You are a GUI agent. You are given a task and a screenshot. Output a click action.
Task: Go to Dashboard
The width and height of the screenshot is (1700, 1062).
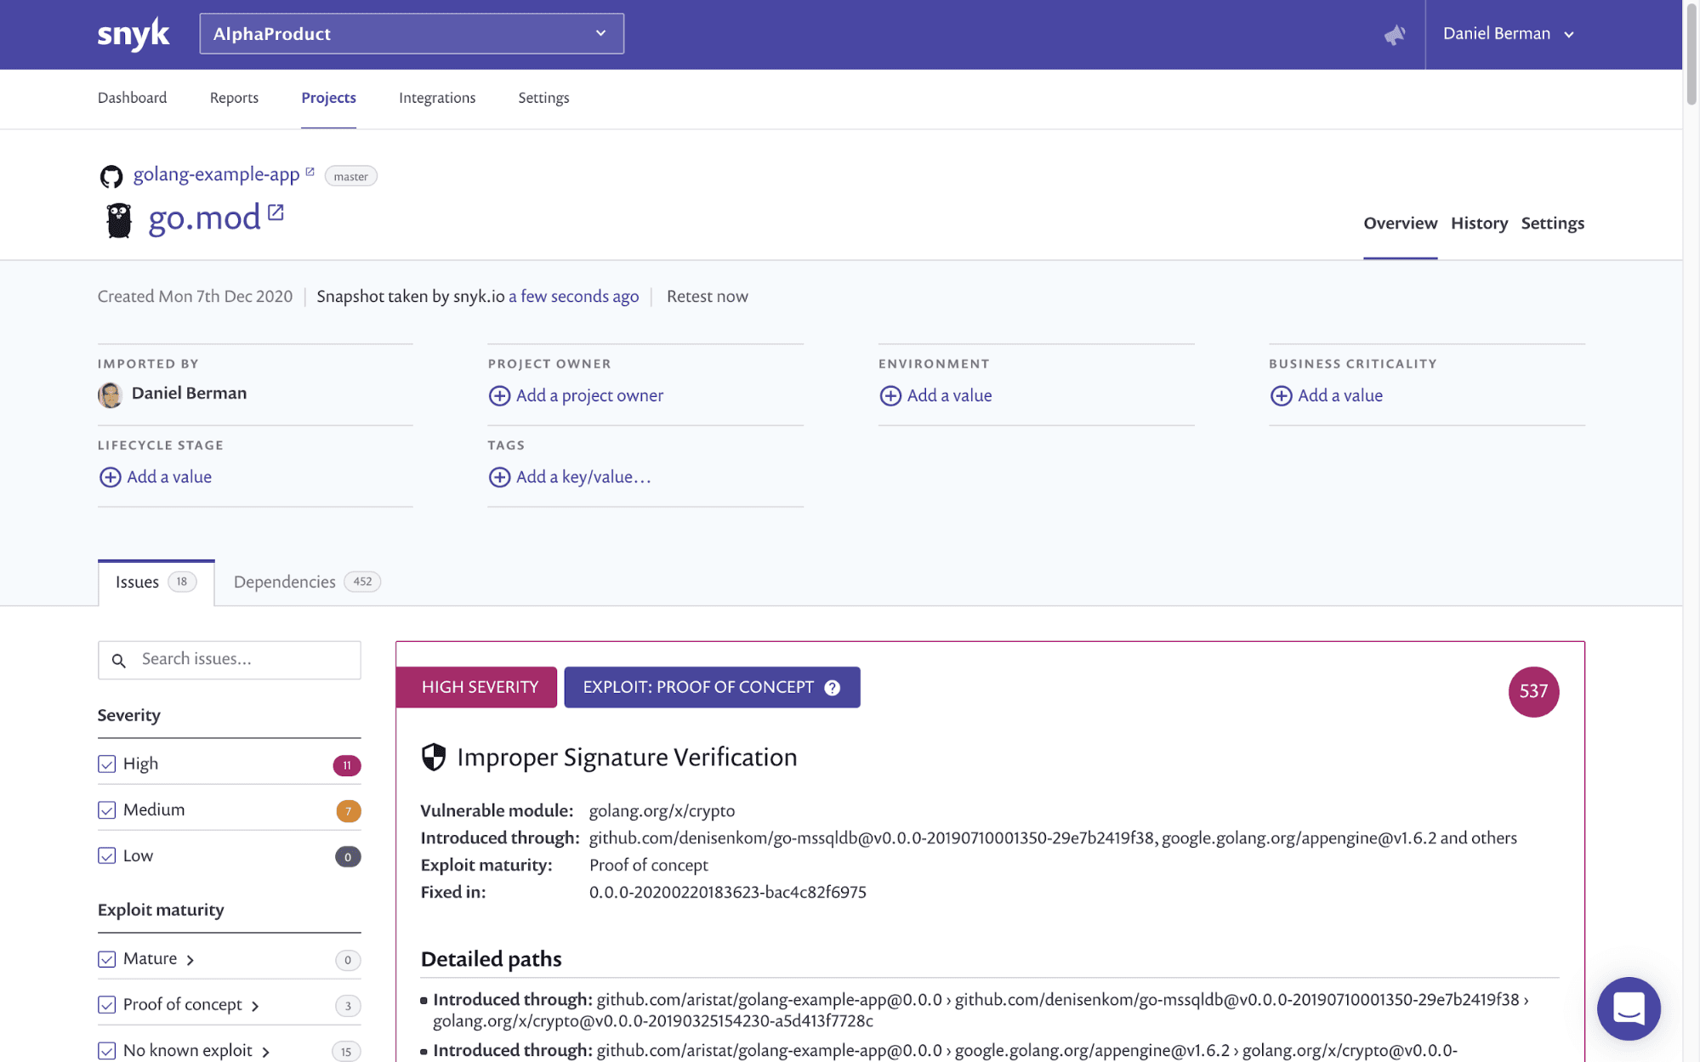click(132, 98)
